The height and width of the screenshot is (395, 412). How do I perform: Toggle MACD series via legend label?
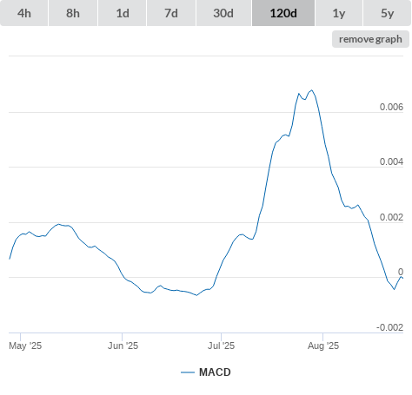215,372
